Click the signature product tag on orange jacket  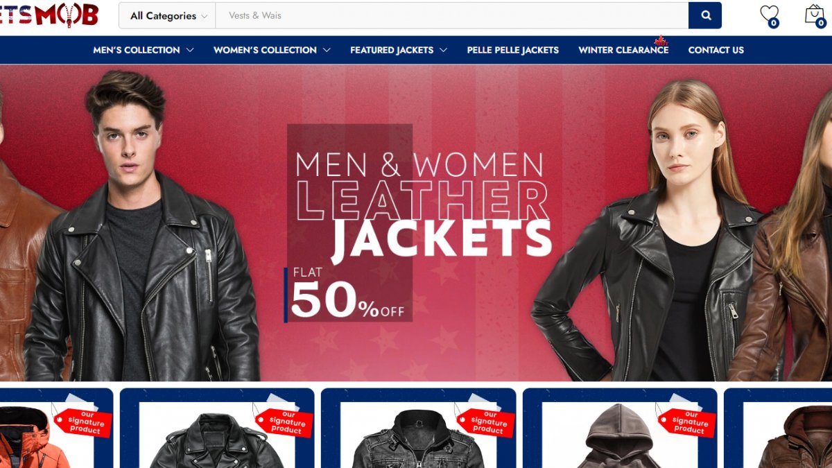pos(83,422)
